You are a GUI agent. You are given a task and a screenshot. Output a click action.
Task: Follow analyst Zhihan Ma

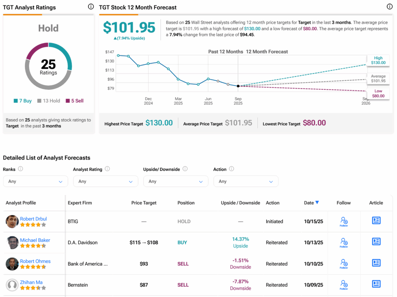[344, 285]
